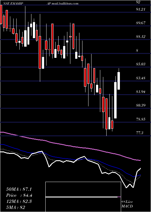Click the 50MA : 87.1 readout
151x212 pixels.
pyautogui.click(x=19, y=189)
